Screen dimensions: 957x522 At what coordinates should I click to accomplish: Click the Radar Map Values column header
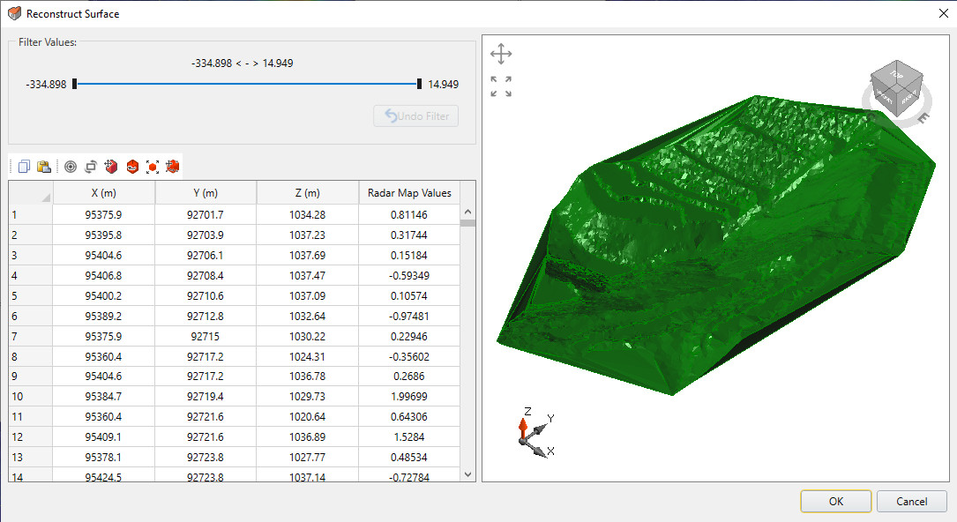409,193
